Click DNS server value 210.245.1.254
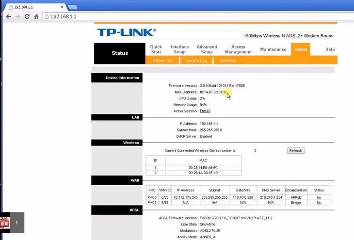This screenshot has height=240, width=354. coord(271,197)
